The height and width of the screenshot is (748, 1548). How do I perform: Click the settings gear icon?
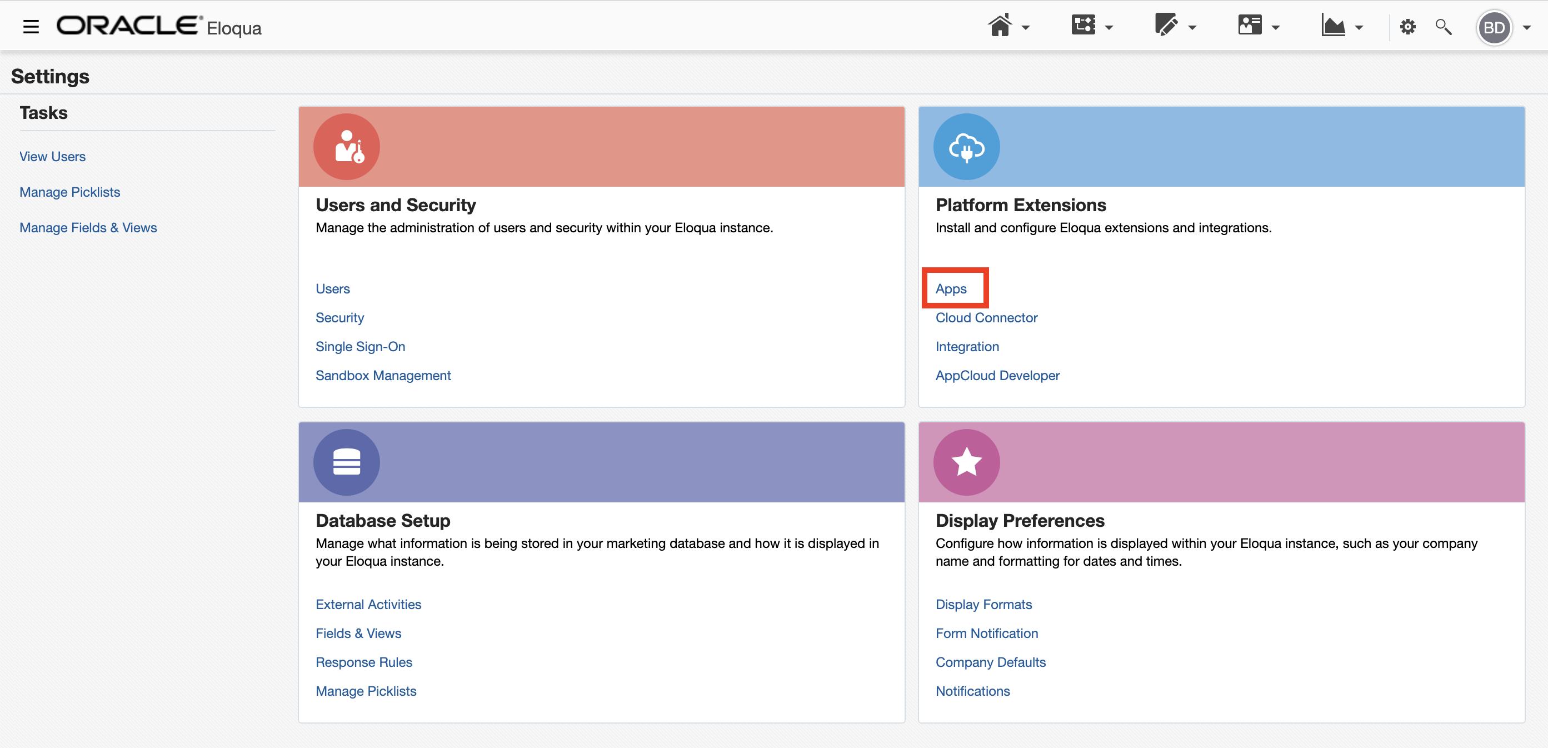(1407, 27)
